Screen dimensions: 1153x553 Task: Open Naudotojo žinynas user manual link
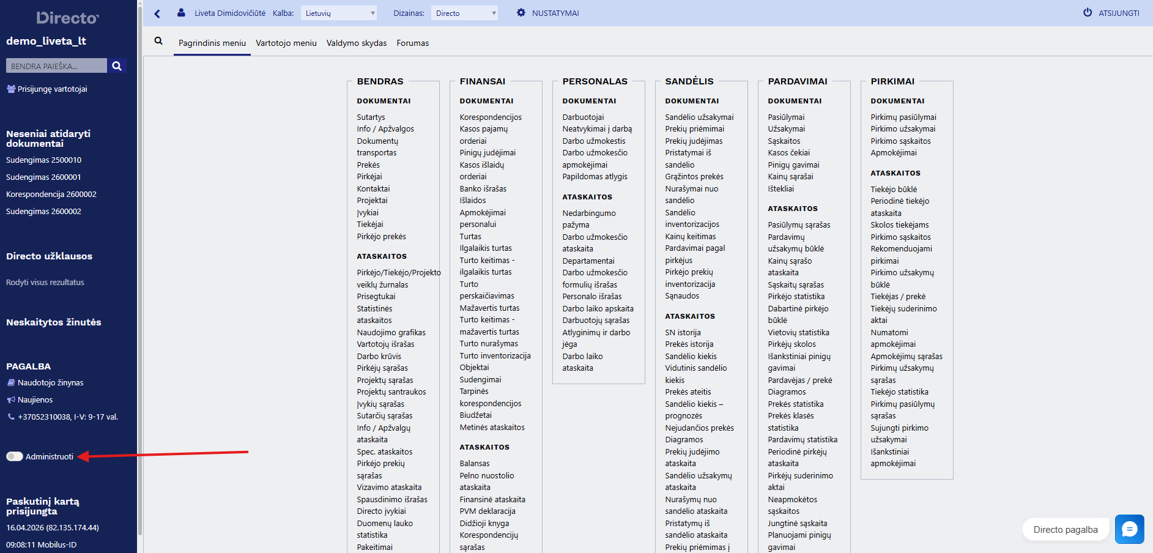click(x=50, y=383)
